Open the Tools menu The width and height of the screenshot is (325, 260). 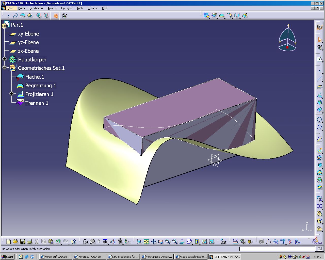[x=80, y=8]
